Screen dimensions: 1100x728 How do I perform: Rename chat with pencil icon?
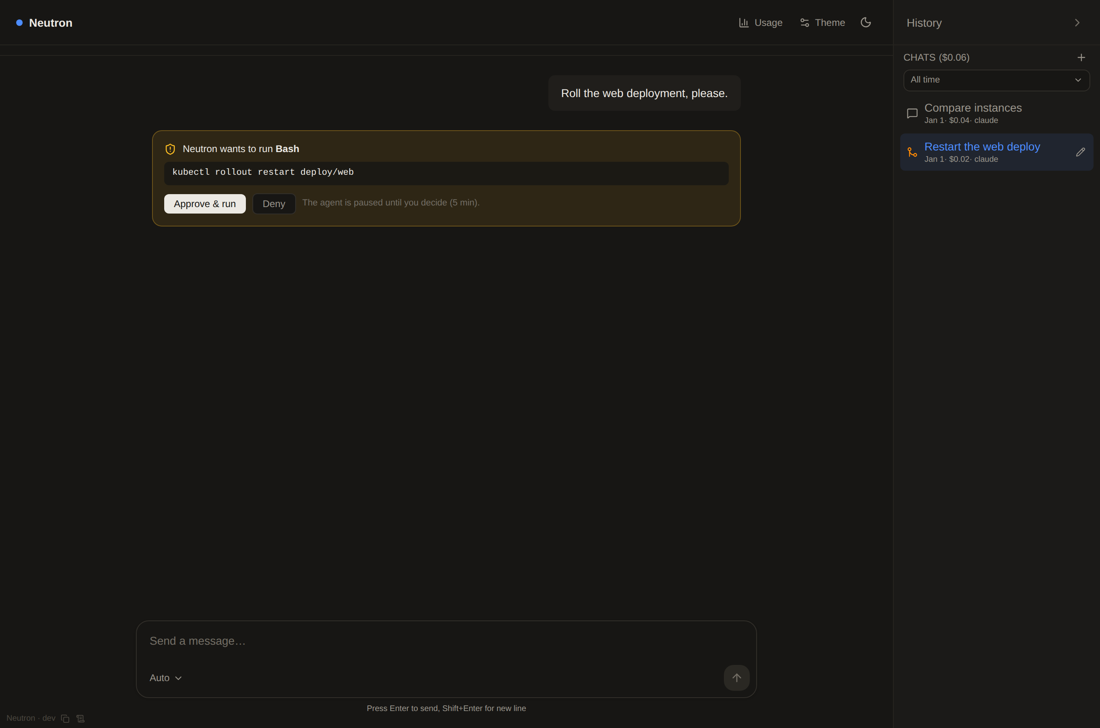pyautogui.click(x=1080, y=152)
